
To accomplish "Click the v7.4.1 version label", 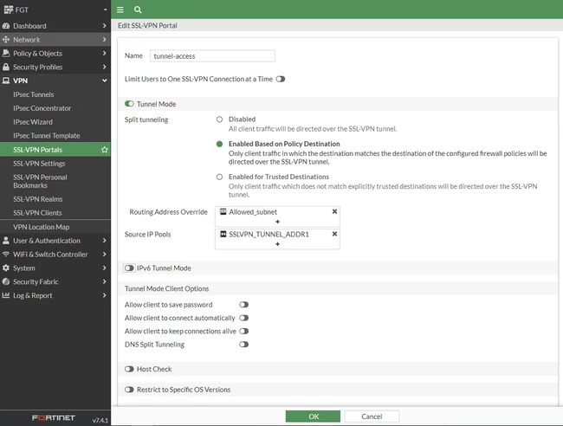I will point(100,420).
